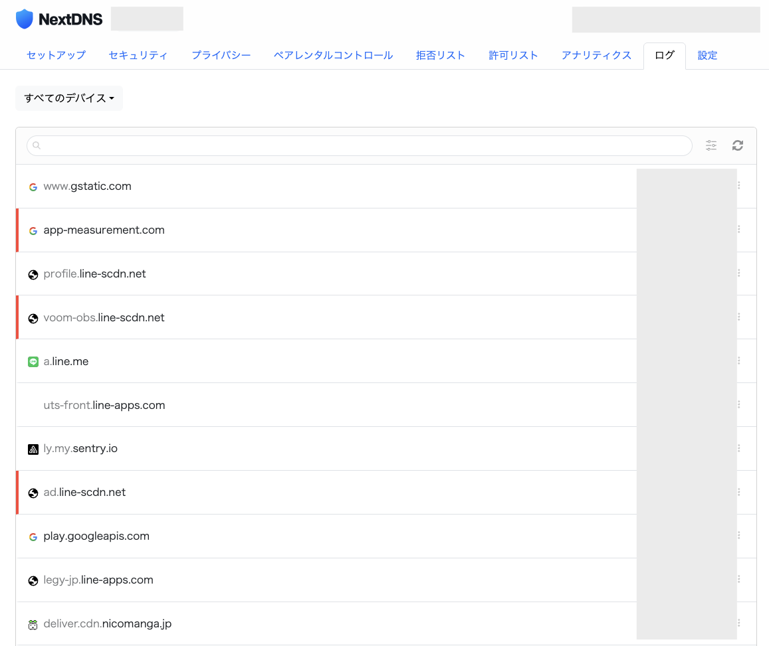769x646 pixels.
Task: Open more options for uts-front.line-apps.com row
Action: coord(739,404)
